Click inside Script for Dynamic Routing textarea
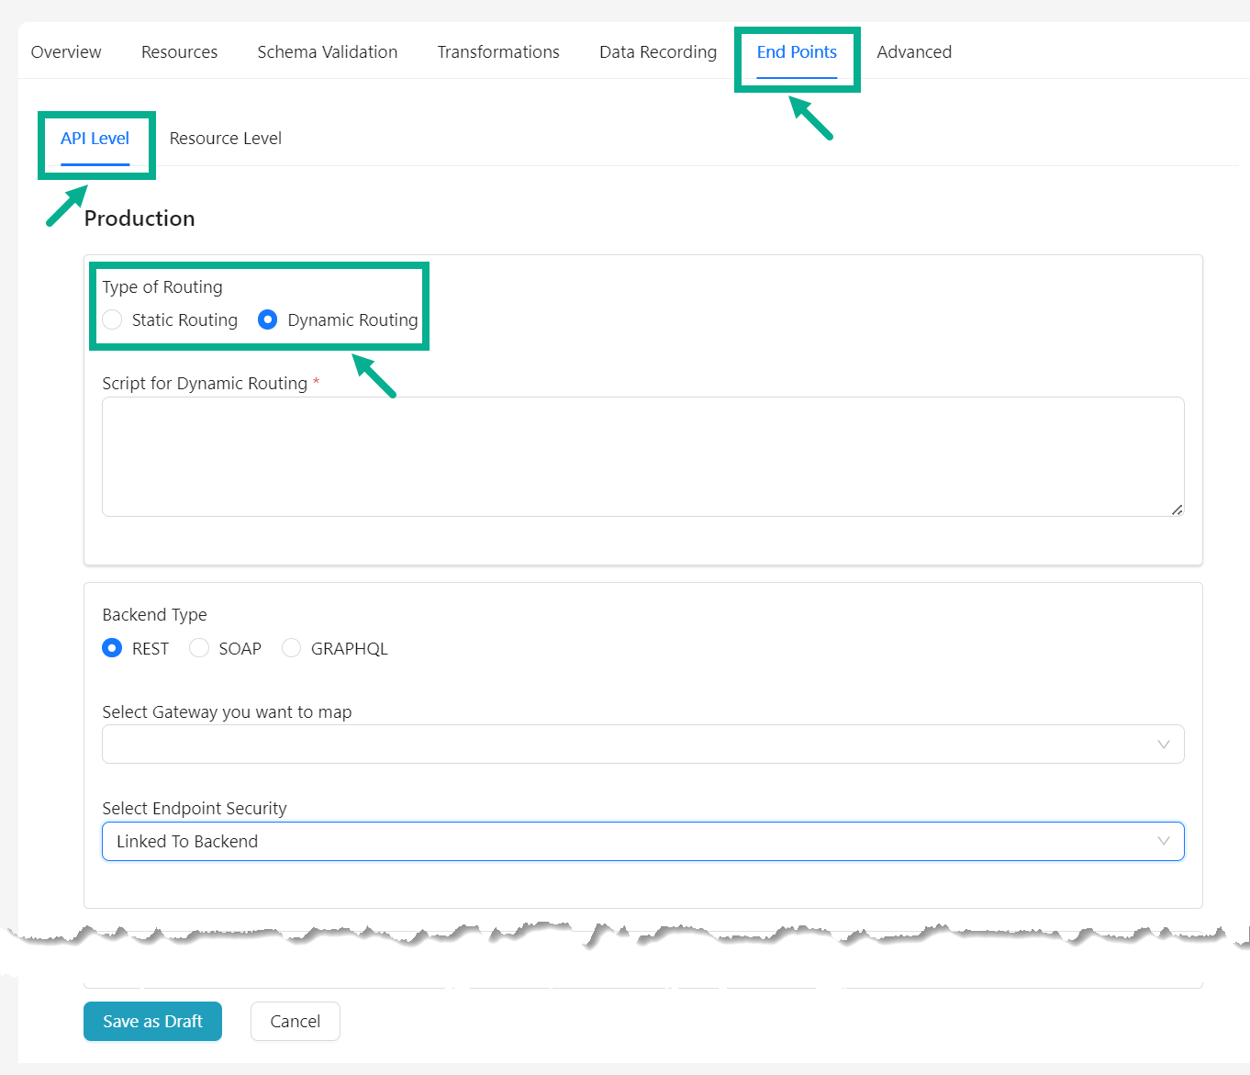The image size is (1250, 1075). (642, 456)
